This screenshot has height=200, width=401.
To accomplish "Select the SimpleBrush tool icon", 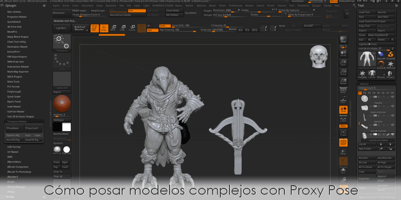I will 391,55.
